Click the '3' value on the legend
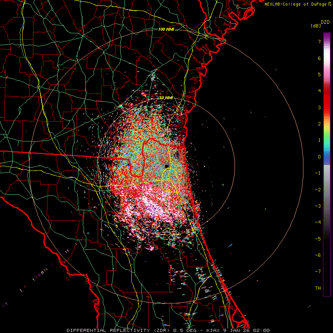 click(319, 107)
